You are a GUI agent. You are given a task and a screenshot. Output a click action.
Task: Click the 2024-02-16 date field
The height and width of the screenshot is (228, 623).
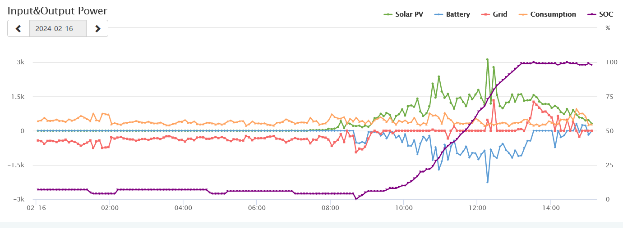pos(58,29)
